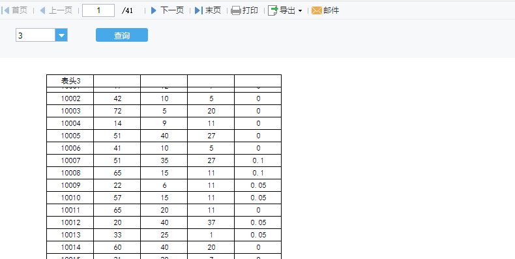
Task: Click value 0.05 in row 10010
Action: click(x=258, y=198)
